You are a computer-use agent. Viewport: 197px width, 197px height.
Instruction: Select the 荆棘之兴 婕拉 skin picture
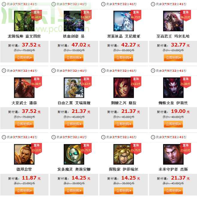(124, 88)
